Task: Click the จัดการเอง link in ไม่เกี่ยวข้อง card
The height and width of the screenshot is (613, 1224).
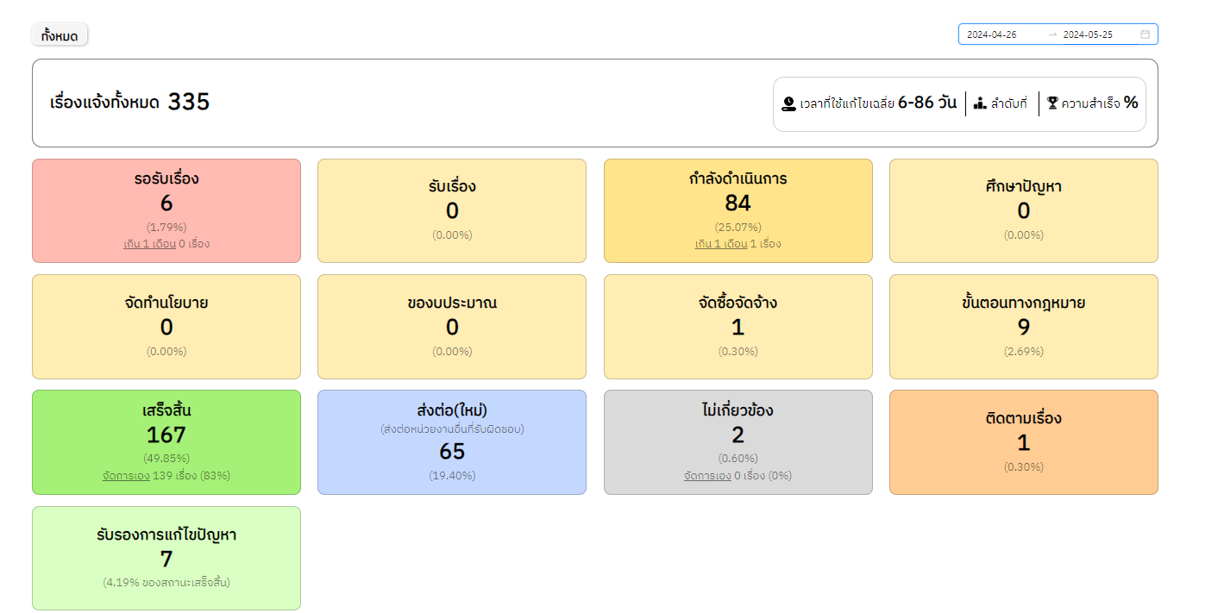Action: coord(707,476)
